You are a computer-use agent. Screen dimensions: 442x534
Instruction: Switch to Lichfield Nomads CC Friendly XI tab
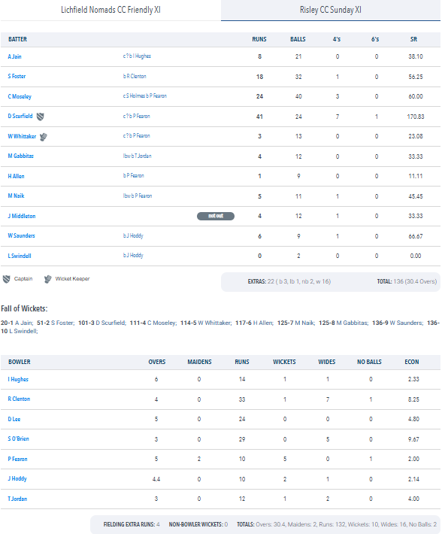pyautogui.click(x=110, y=11)
